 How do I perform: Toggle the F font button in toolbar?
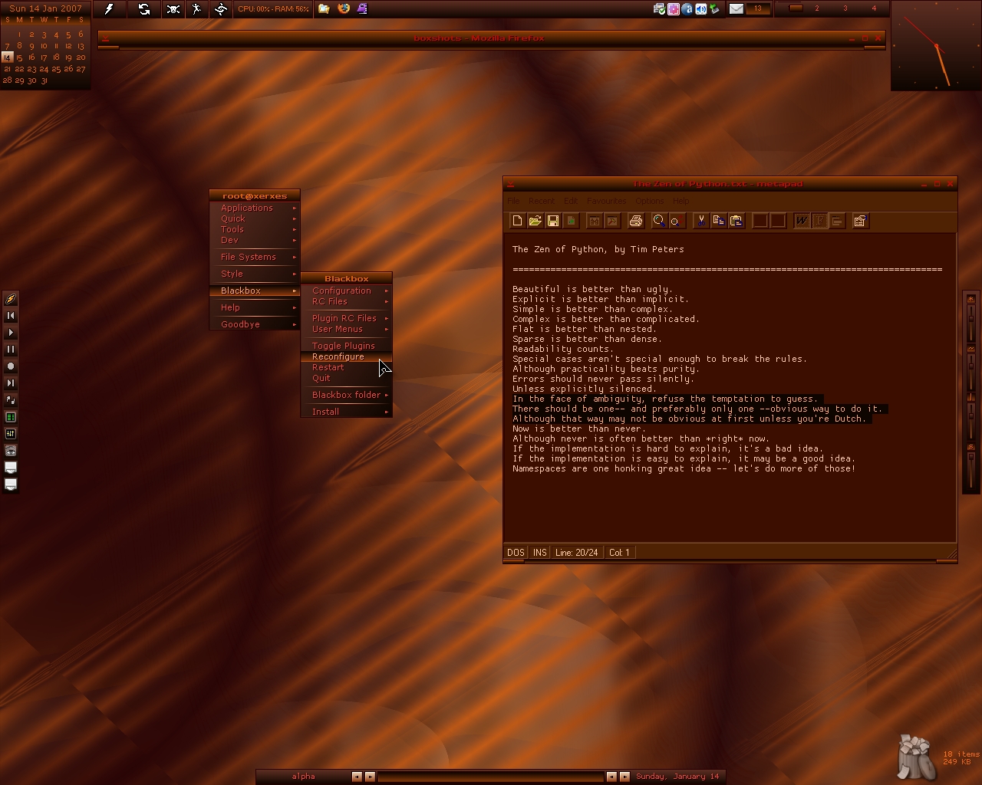pyautogui.click(x=819, y=221)
